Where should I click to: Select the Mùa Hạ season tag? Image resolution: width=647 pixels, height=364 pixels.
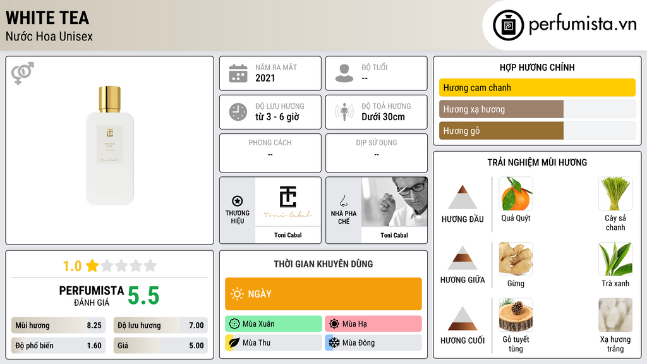pyautogui.click(x=373, y=324)
